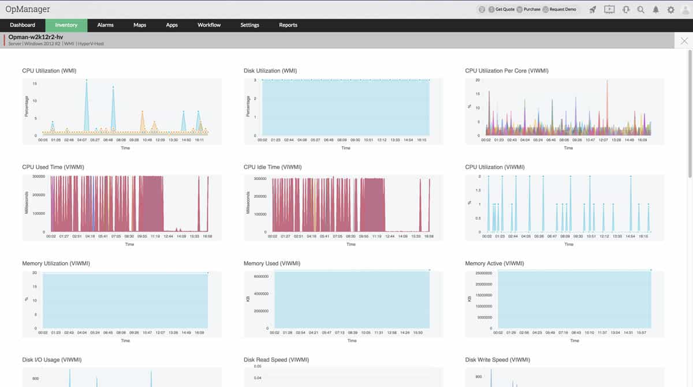Click the 'CPU Used Time (VIWMI)' title

tap(53, 167)
